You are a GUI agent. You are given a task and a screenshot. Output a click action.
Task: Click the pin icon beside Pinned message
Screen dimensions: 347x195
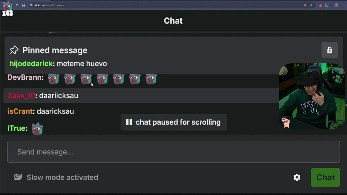[14, 50]
